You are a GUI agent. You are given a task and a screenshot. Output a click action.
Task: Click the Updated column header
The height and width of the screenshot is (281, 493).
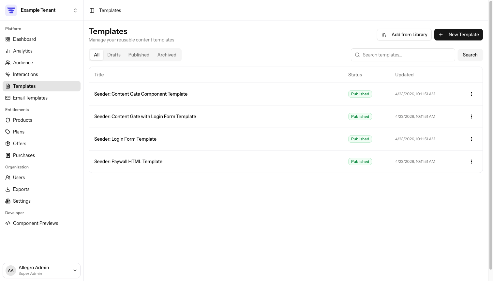(404, 75)
